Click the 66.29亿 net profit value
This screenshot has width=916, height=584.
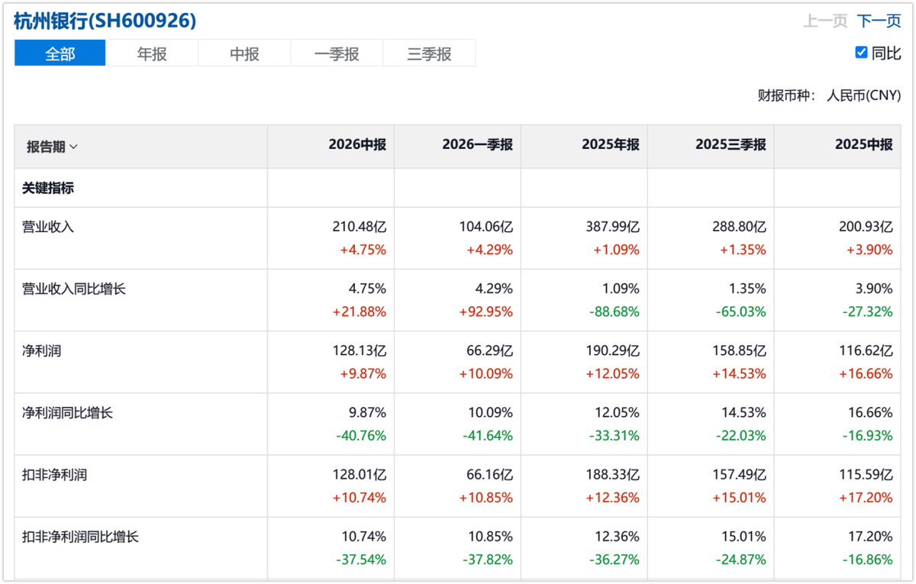click(489, 350)
